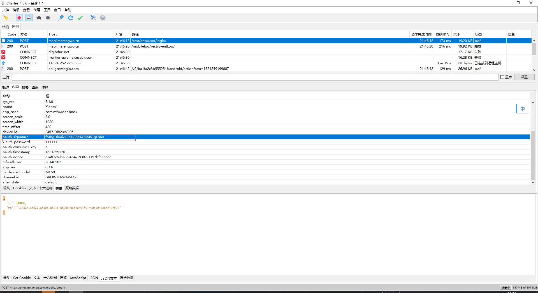538x293 pixels.
Task: Open the 帮助 menu
Action: (x=68, y=10)
